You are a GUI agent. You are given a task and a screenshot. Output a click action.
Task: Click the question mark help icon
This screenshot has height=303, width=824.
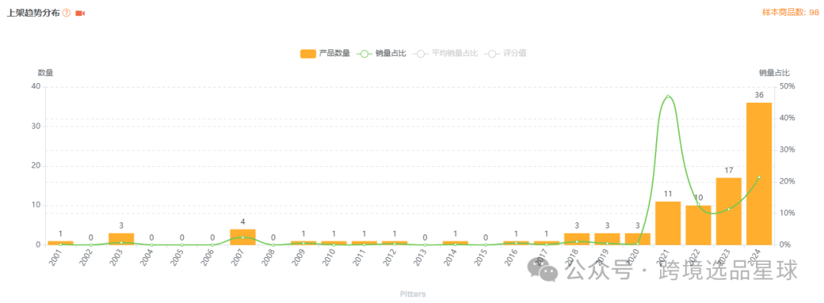(66, 13)
